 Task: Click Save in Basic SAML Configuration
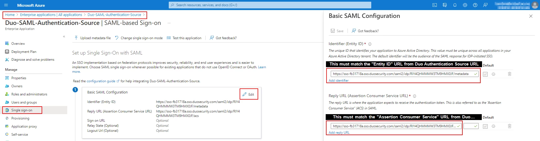(337, 31)
